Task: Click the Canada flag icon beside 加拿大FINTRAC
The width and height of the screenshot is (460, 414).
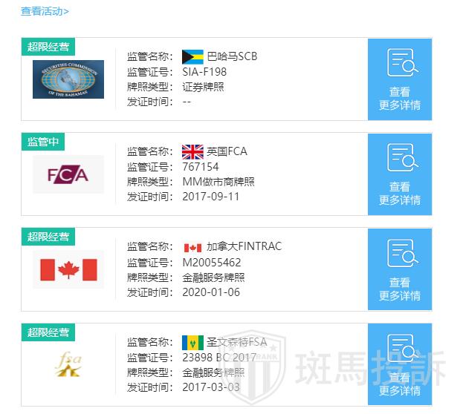Action: [x=192, y=247]
